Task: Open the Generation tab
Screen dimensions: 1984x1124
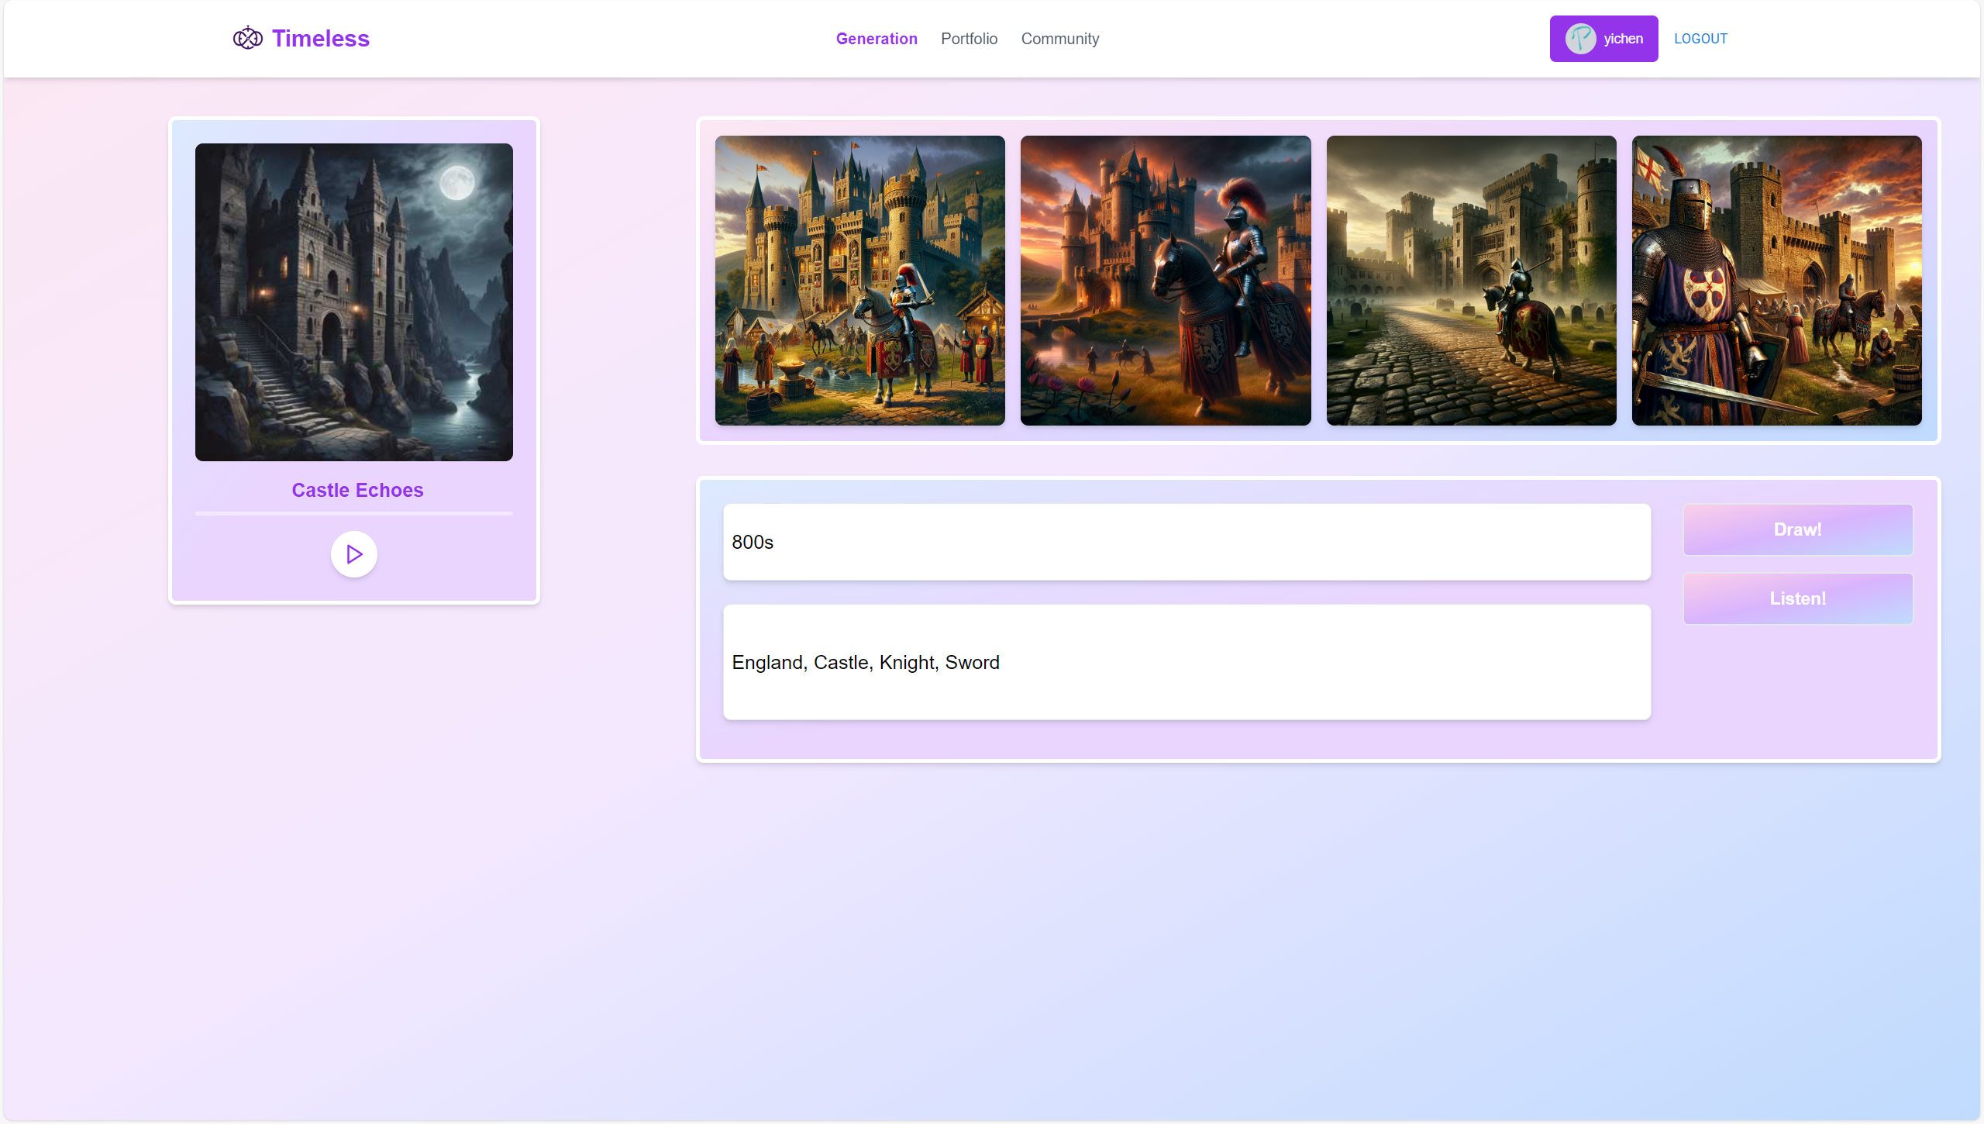Action: click(x=876, y=39)
